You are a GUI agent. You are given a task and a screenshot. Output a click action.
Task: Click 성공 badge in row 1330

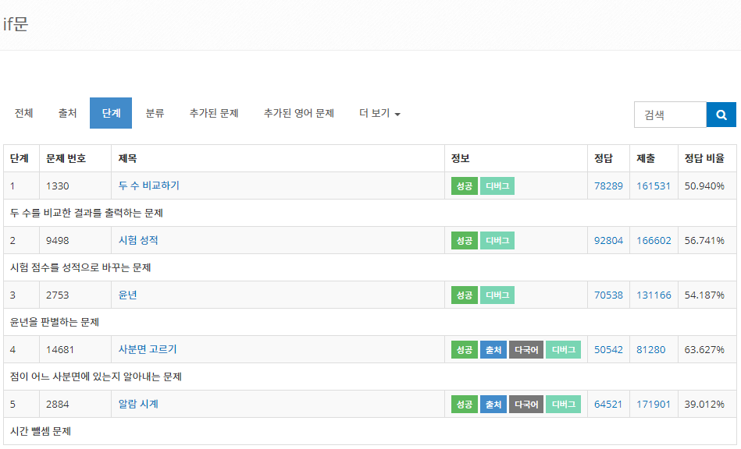[465, 186]
